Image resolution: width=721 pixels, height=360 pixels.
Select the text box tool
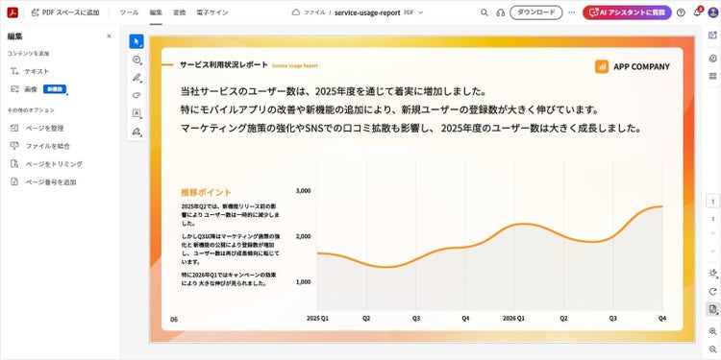tap(137, 113)
